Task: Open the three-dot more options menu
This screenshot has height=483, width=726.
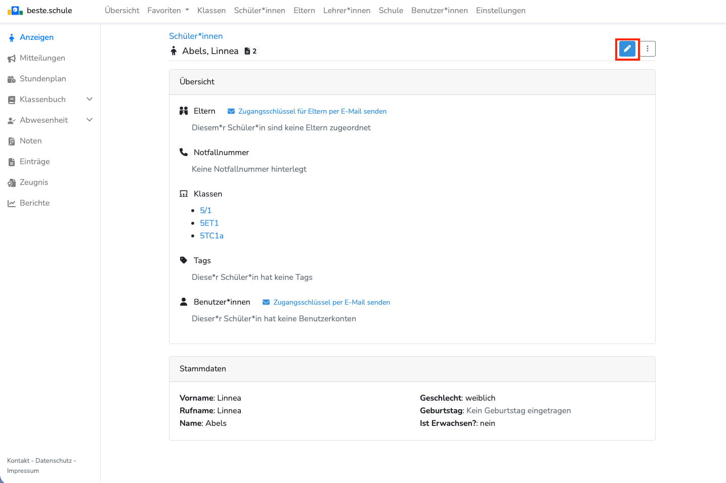Action: pyautogui.click(x=648, y=49)
